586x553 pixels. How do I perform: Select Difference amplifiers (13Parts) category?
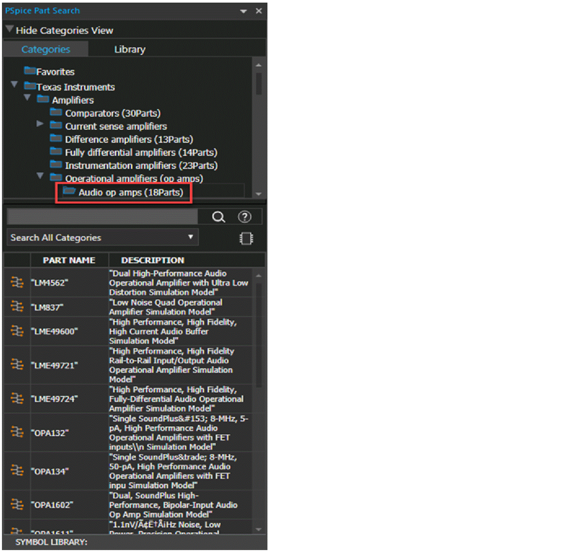click(x=129, y=139)
